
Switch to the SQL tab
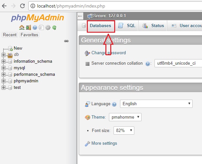click(131, 25)
